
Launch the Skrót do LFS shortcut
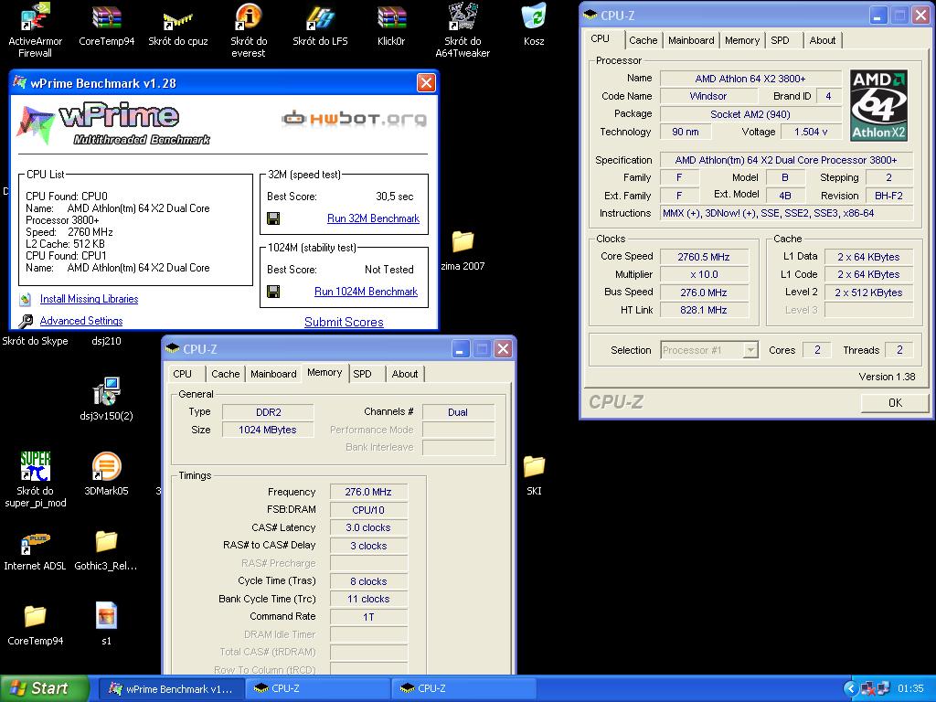(x=320, y=18)
